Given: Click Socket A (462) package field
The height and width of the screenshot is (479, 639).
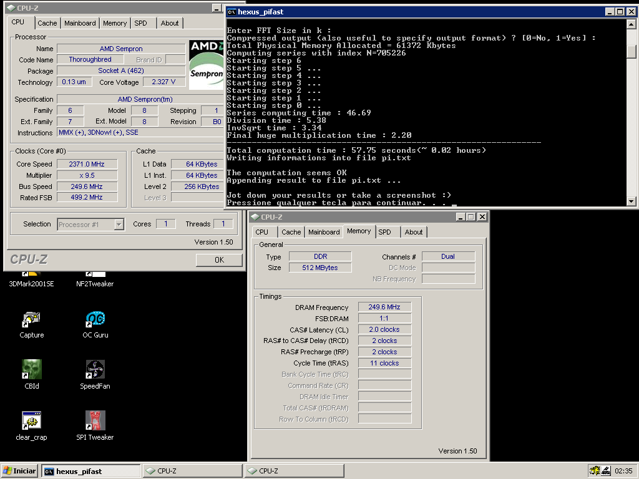Looking at the screenshot, I should point(121,70).
